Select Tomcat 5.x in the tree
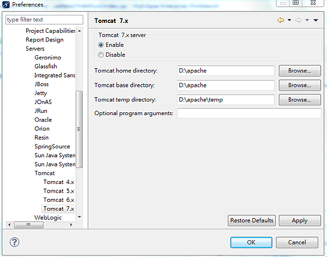 point(59,191)
